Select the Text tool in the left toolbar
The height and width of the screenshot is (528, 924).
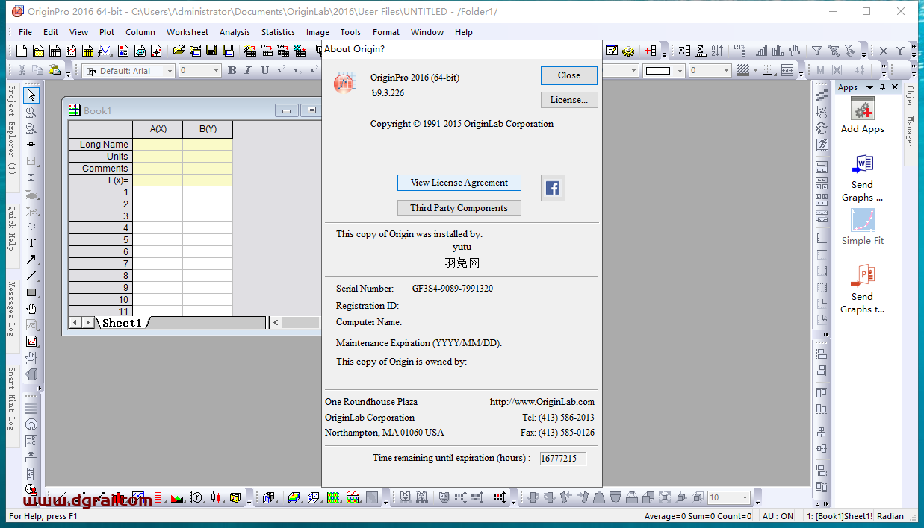[31, 243]
